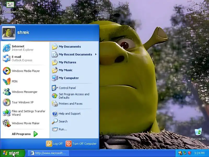Open My Documents folder icon
209x157 pixels.
pos(55,47)
